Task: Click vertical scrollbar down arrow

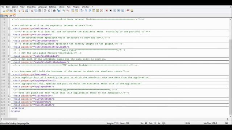Action: coord(231,116)
